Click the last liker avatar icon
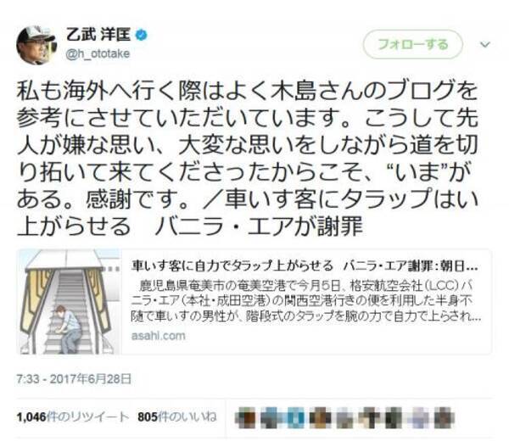Image resolution: width=509 pixels, height=447 pixels. [444, 418]
